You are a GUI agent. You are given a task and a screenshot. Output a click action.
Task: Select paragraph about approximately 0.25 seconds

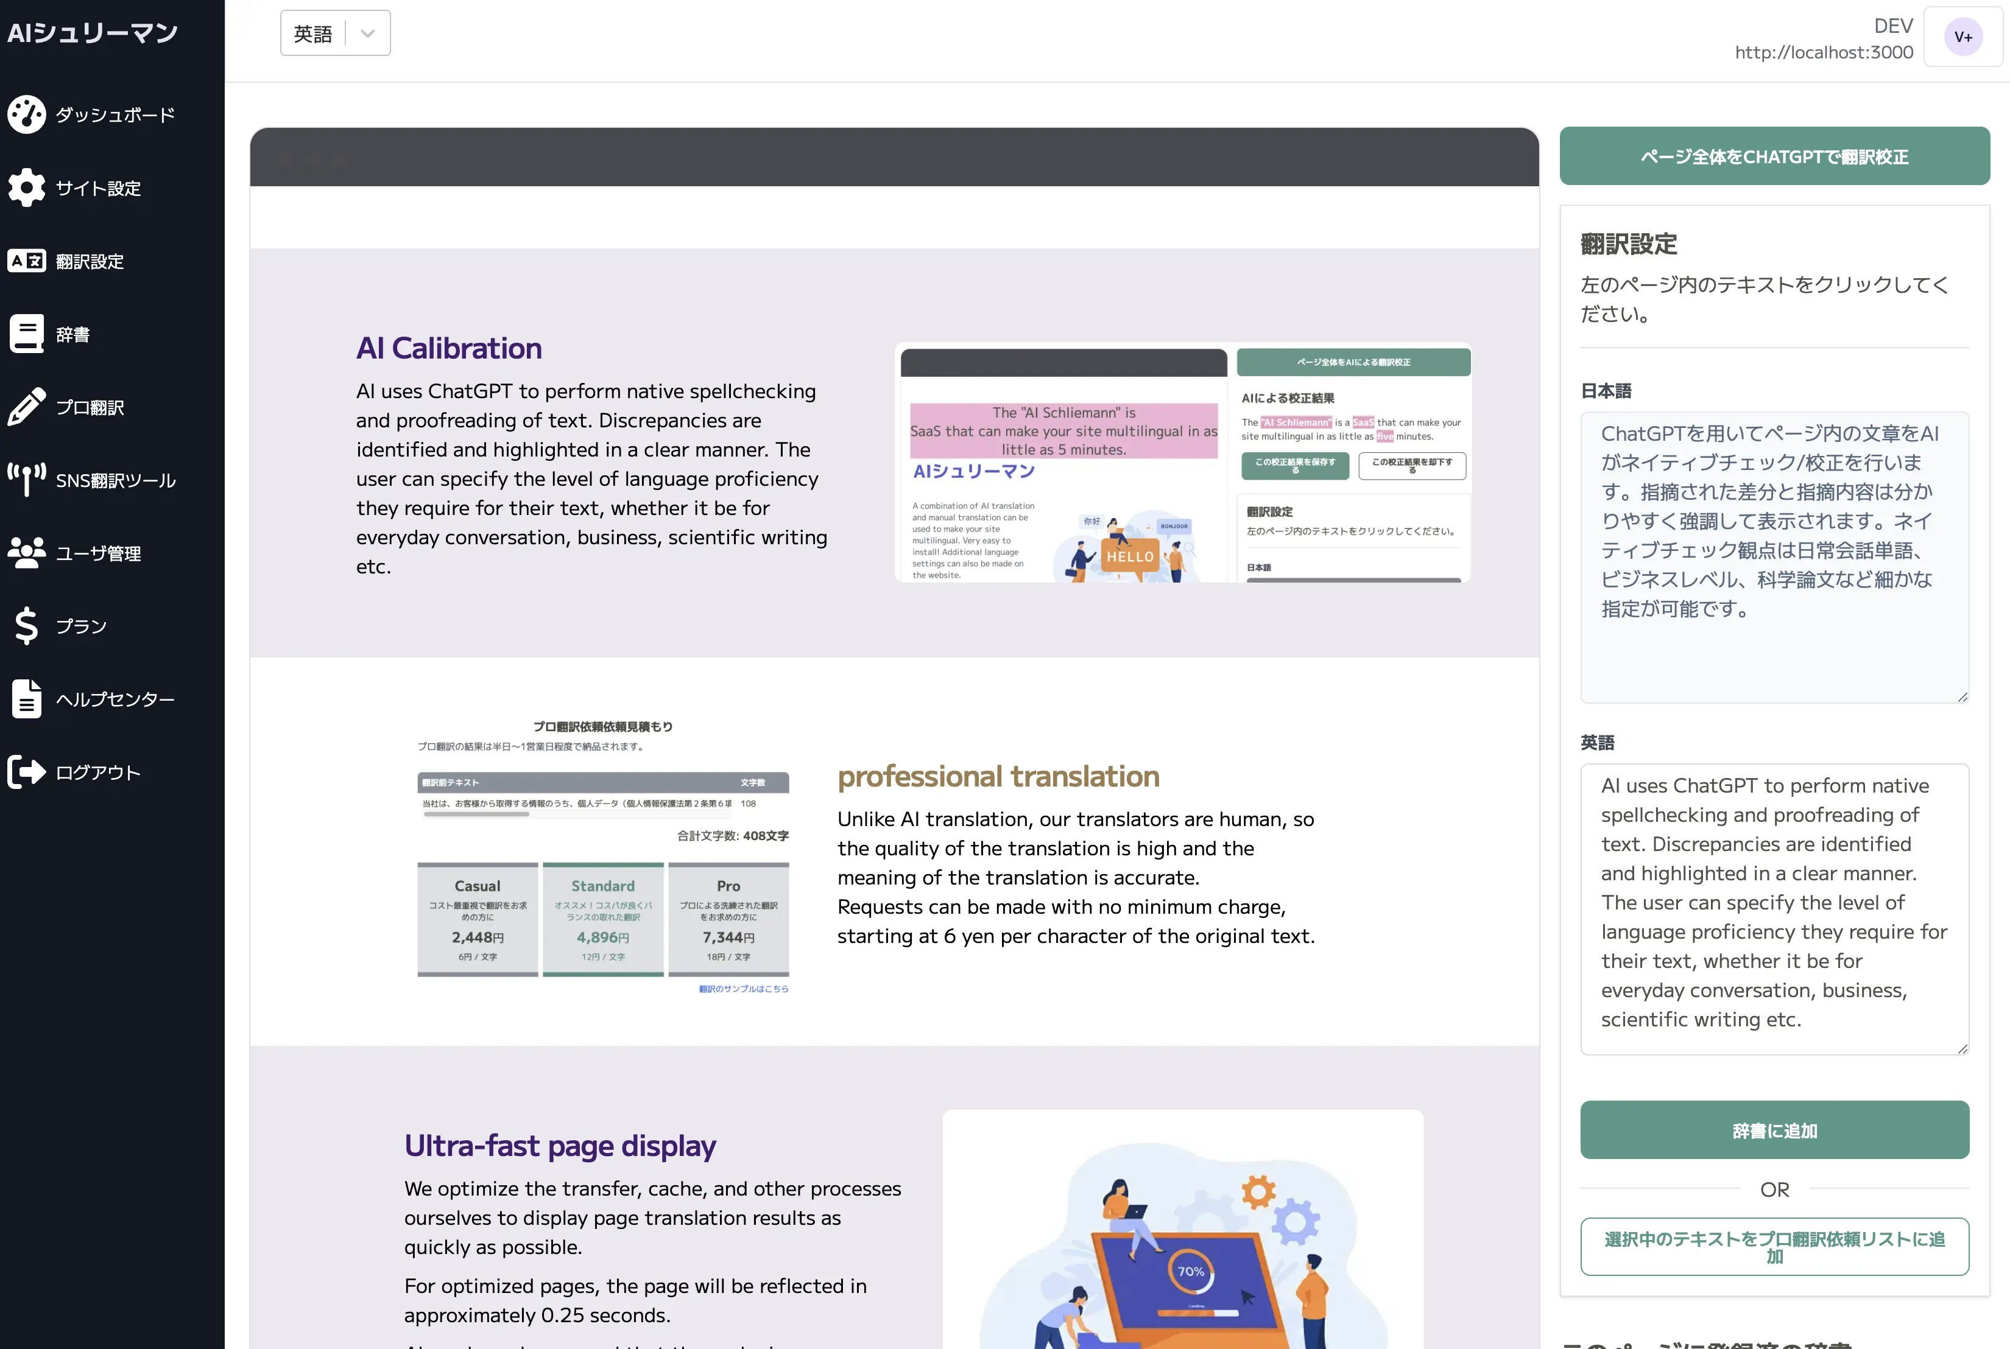pos(635,1300)
